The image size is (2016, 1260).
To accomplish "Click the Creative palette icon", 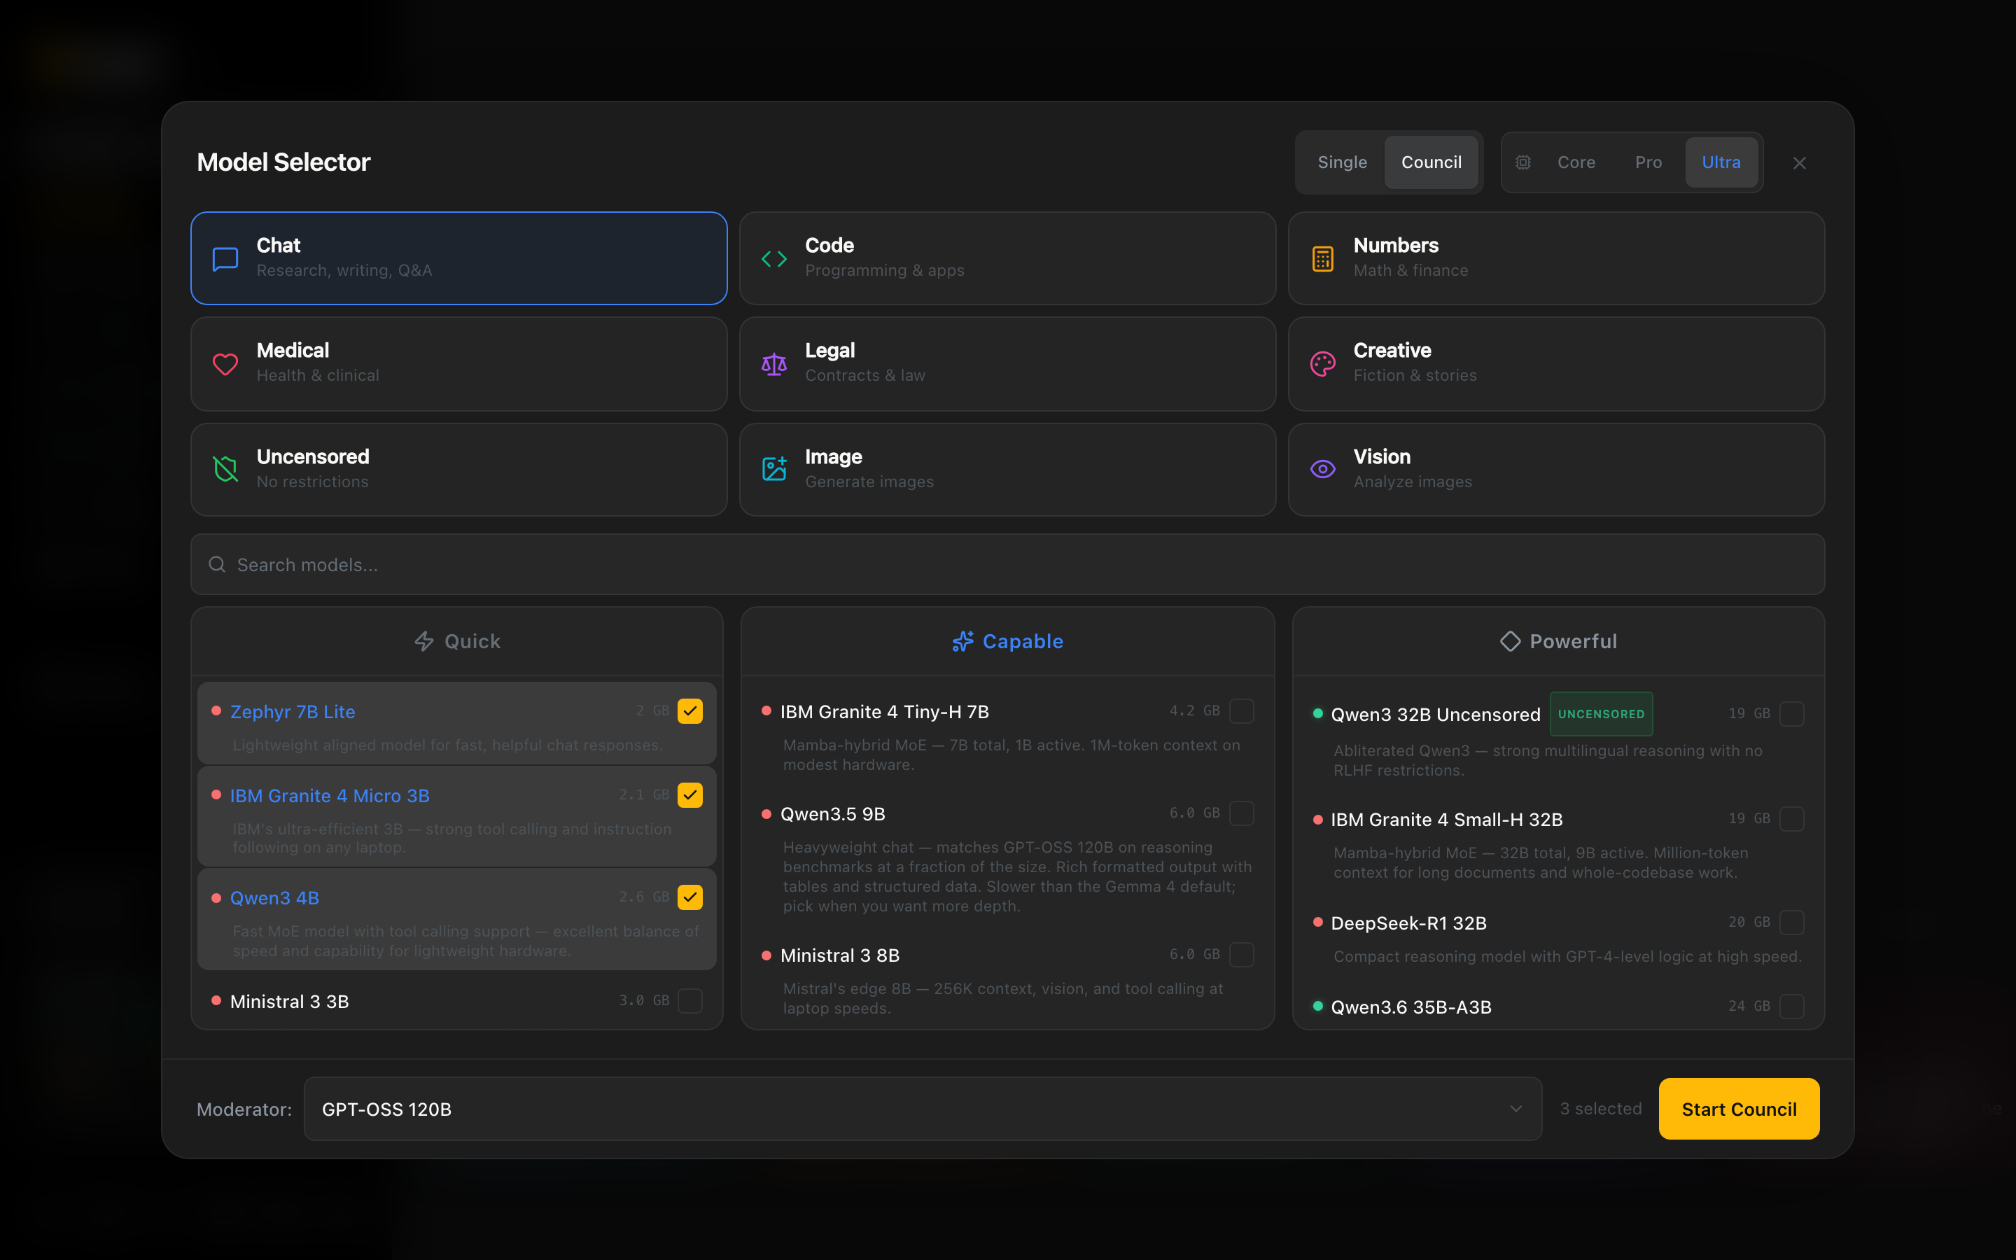I will (x=1323, y=364).
